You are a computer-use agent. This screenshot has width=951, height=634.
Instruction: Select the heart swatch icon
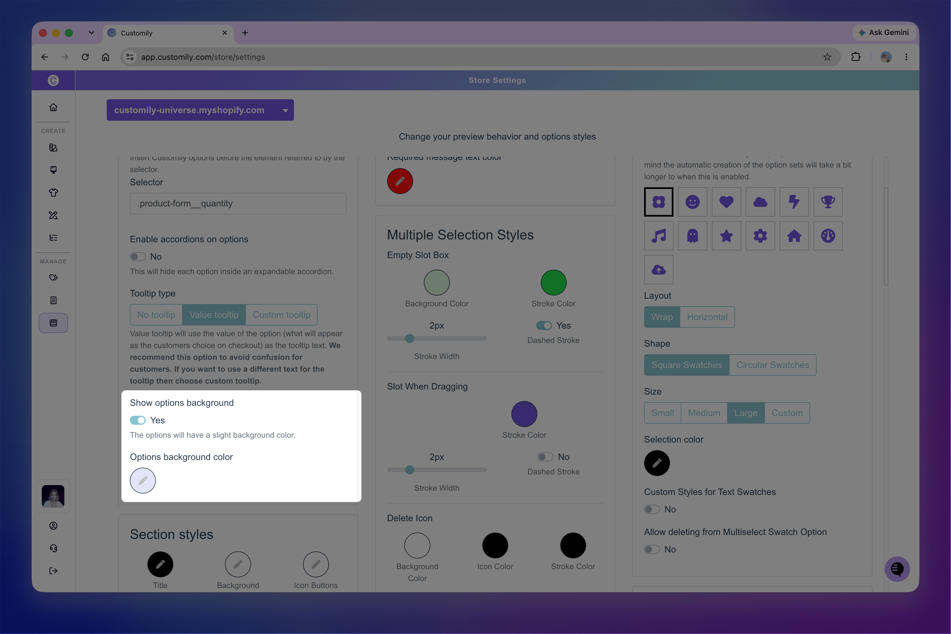pos(726,201)
